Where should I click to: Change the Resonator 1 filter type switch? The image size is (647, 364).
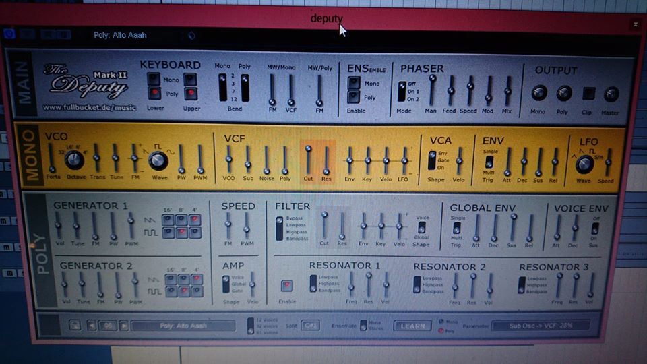pyautogui.click(x=313, y=284)
